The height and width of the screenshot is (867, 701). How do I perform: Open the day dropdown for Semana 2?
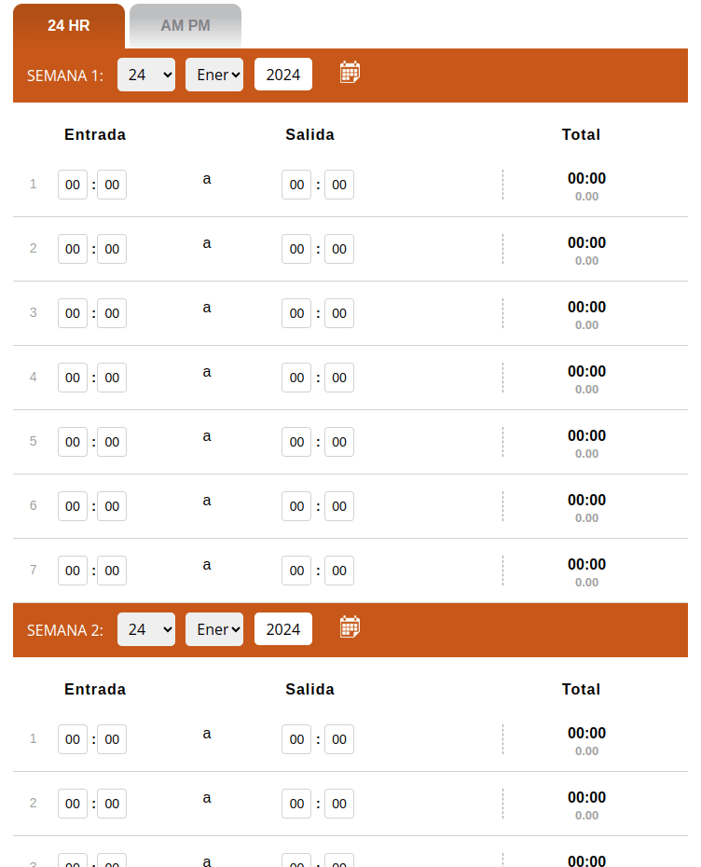click(146, 629)
